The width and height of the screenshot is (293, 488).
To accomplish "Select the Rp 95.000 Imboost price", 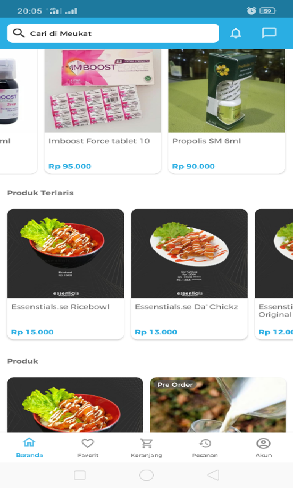I will click(x=70, y=166).
